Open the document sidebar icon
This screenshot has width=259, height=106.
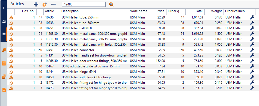(x=4, y=90)
